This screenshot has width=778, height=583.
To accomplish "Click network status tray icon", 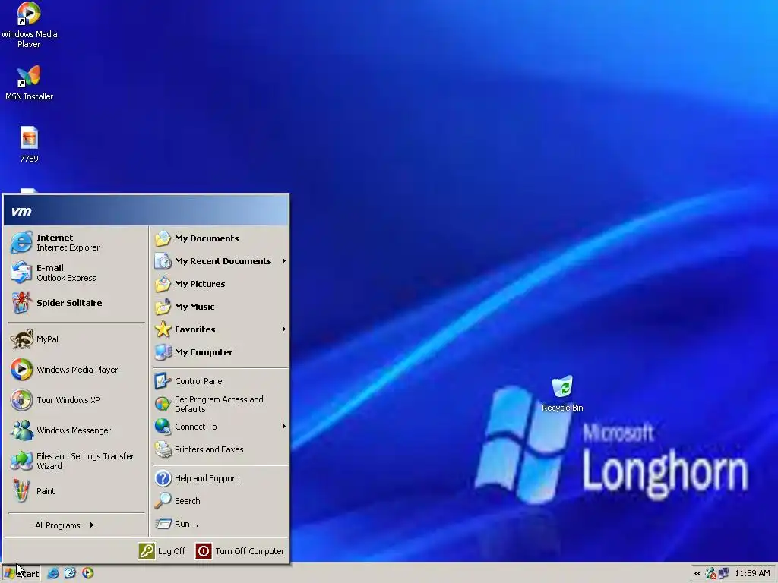I will tap(711, 574).
